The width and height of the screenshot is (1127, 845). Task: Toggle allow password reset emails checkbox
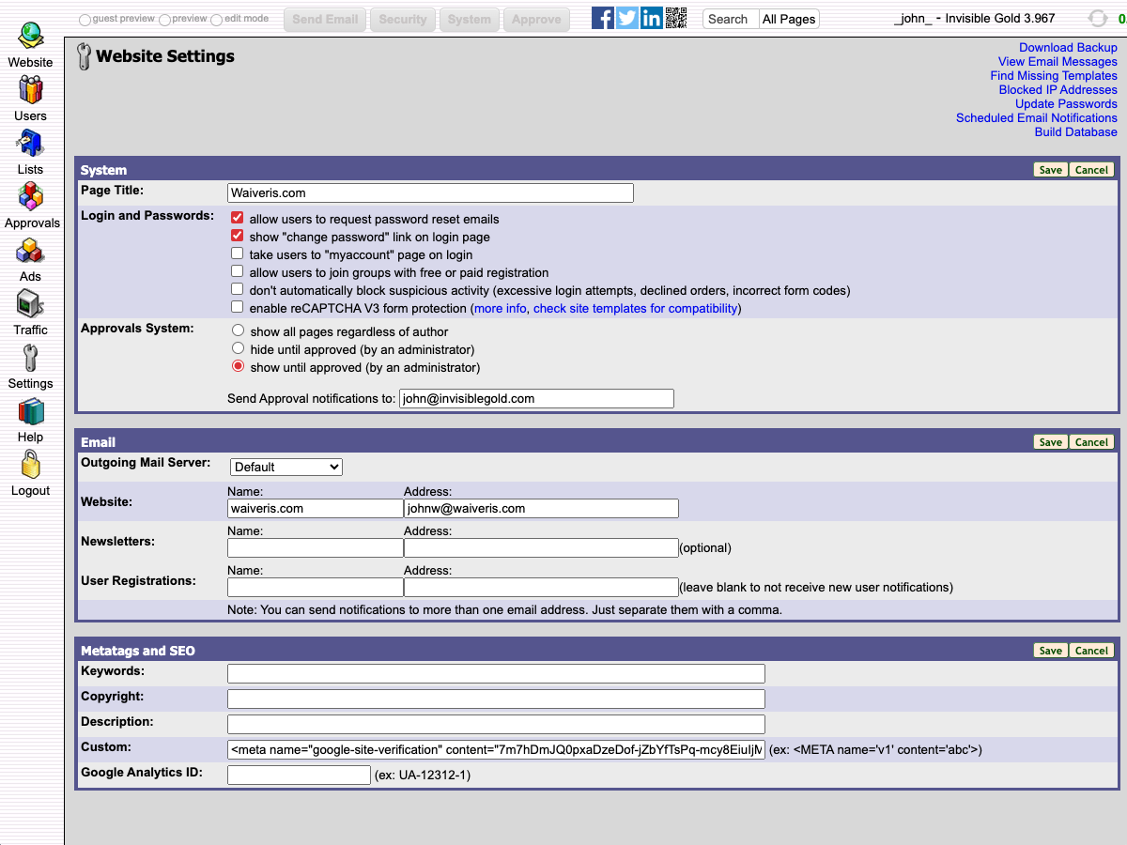pyautogui.click(x=238, y=218)
